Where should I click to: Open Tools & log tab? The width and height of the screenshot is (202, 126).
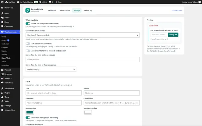88,10
